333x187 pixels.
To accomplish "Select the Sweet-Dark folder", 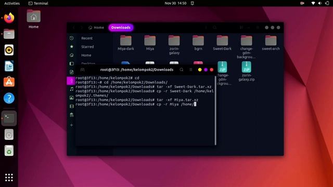I will tap(222, 43).
